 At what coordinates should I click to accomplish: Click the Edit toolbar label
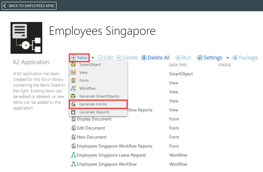coord(108,58)
